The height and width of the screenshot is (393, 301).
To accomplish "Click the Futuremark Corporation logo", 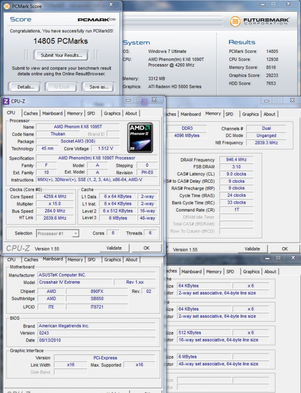I will click(259, 21).
